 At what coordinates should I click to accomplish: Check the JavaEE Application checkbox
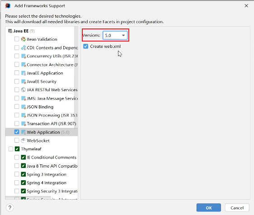[x=17, y=73]
